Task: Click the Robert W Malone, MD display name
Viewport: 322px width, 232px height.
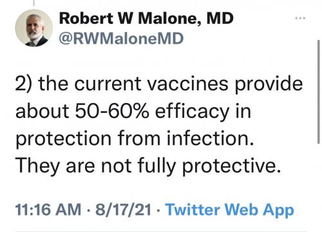Action: pyautogui.click(x=146, y=19)
